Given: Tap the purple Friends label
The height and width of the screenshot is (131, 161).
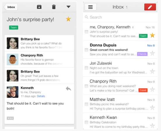Looking at the screenshot, I should (x=142, y=54).
